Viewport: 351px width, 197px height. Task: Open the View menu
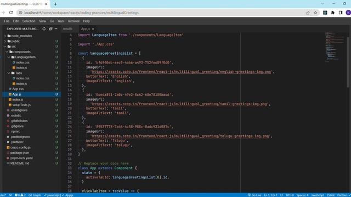click(42, 21)
